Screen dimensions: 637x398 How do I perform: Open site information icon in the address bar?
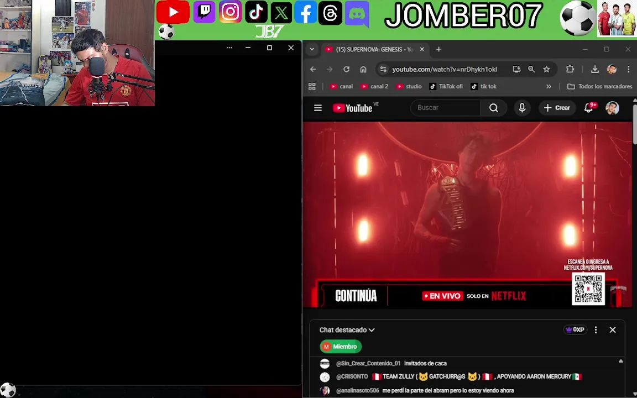click(x=383, y=70)
